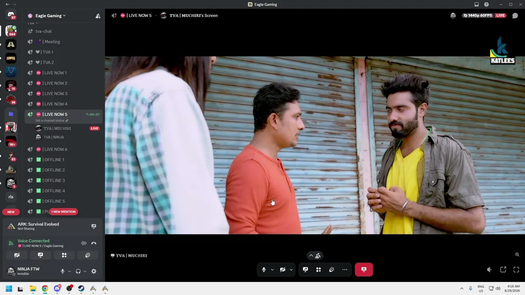Open soundboard from voice panel
The height and width of the screenshot is (295, 525).
tap(88, 255)
